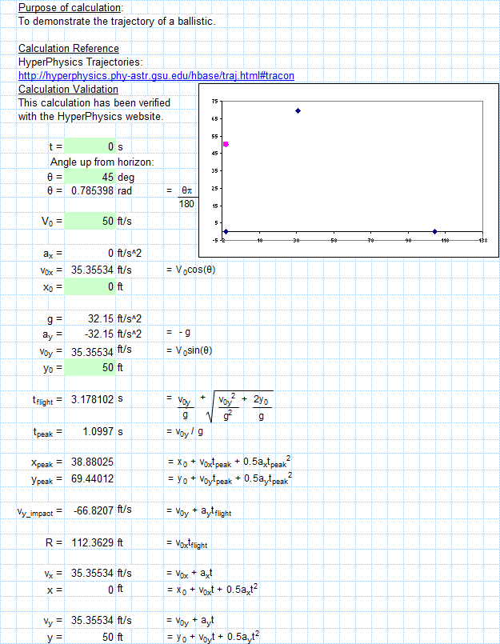
Task: Select the angle input cell showing 45
Action: pyautogui.click(x=90, y=177)
